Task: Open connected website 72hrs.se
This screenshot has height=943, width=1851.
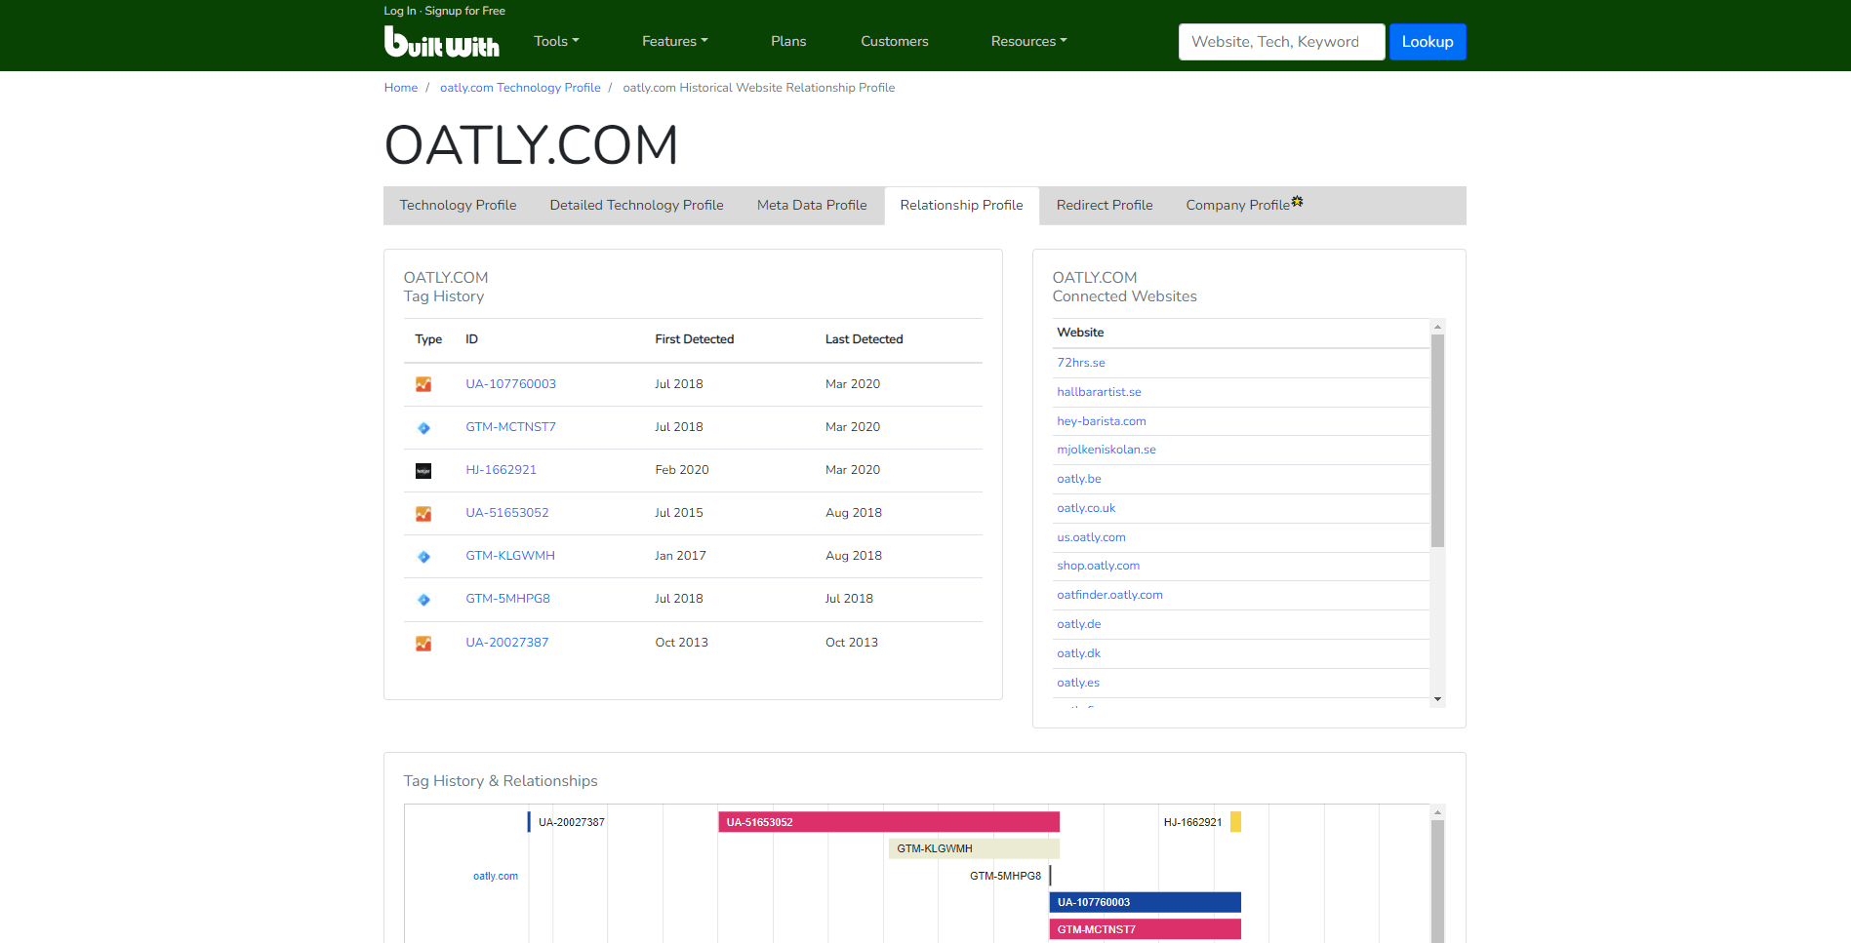Action: [x=1080, y=363]
